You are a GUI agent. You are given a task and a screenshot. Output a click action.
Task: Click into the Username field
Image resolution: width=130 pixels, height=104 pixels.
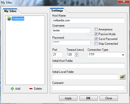pos(71,30)
